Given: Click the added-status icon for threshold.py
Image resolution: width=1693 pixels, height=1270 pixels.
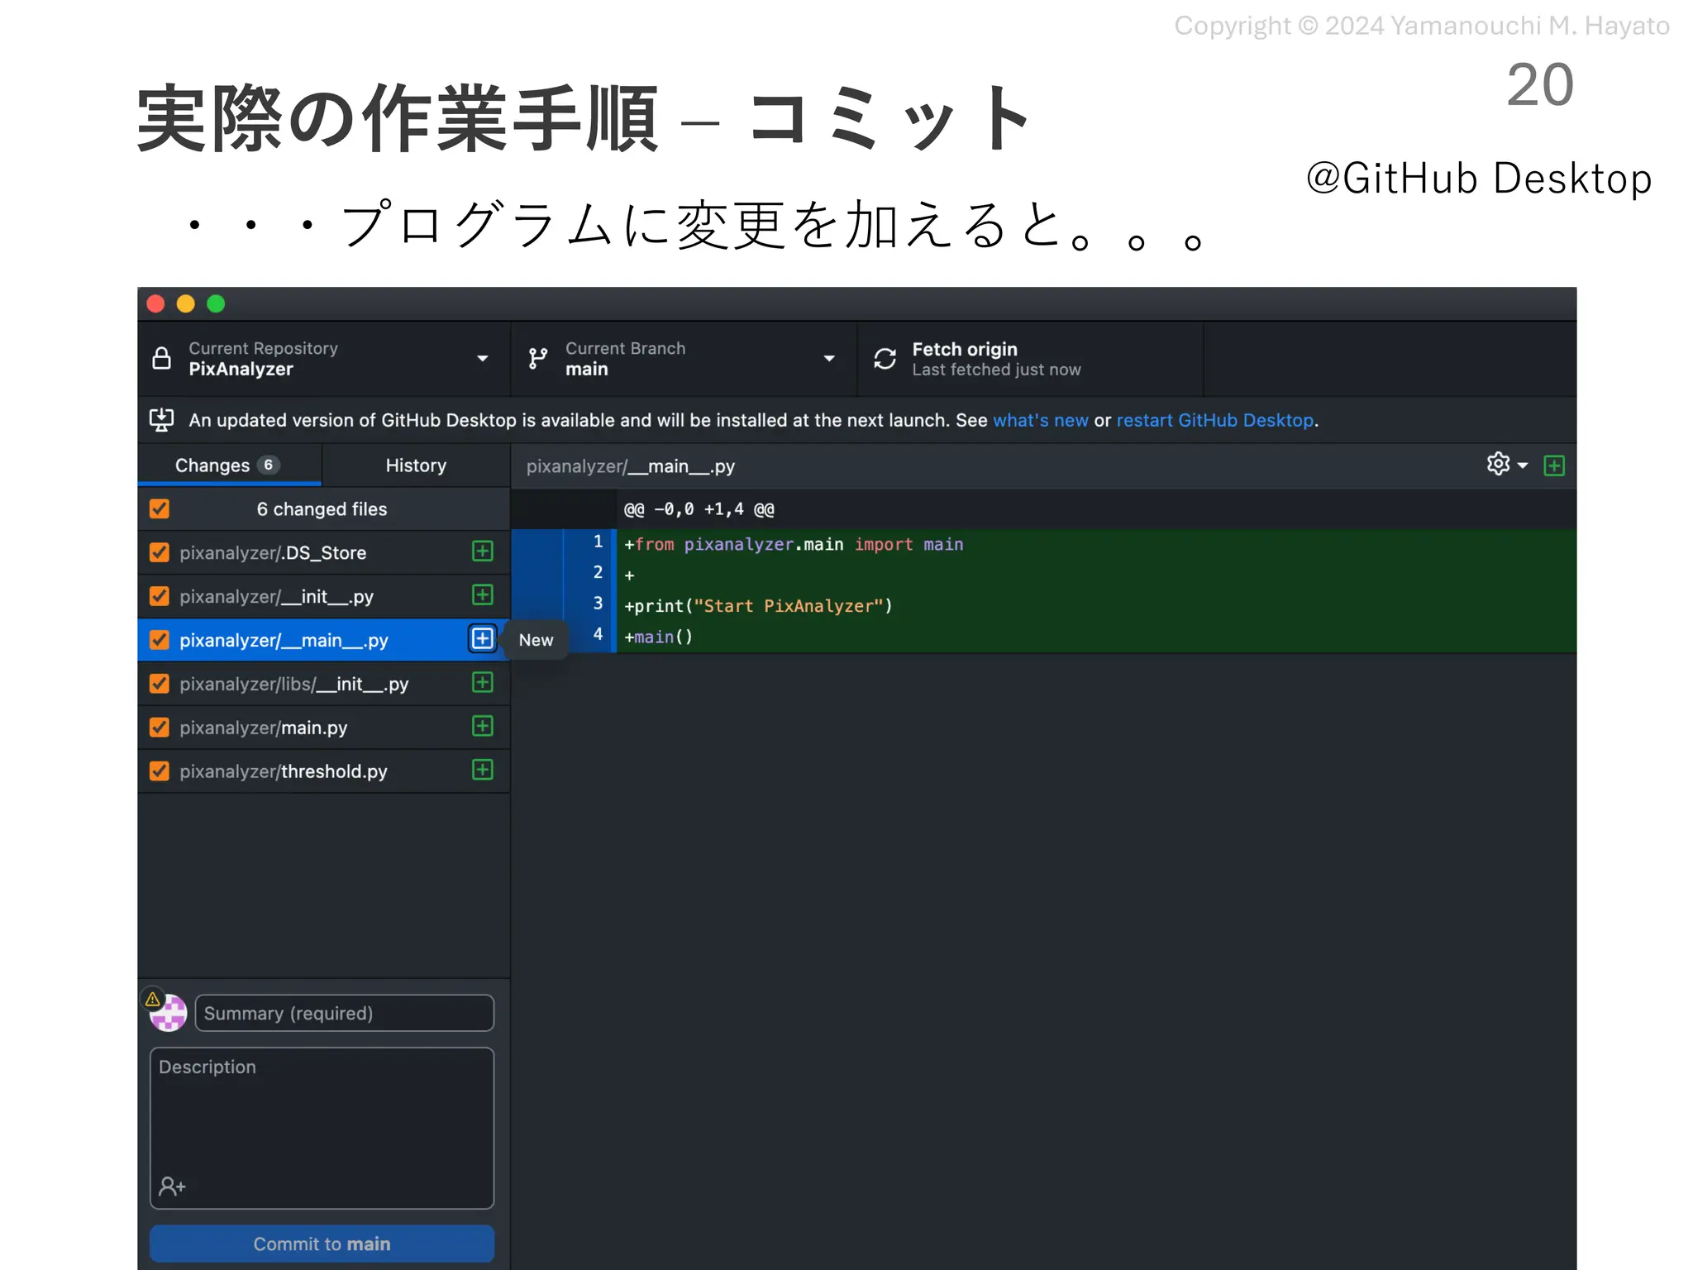Looking at the screenshot, I should click(x=483, y=771).
